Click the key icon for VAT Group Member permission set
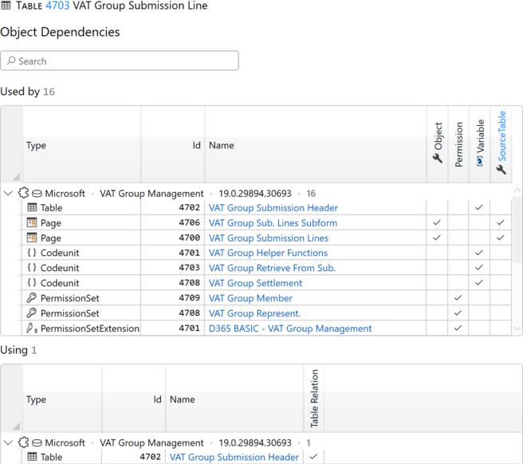 pyautogui.click(x=31, y=297)
